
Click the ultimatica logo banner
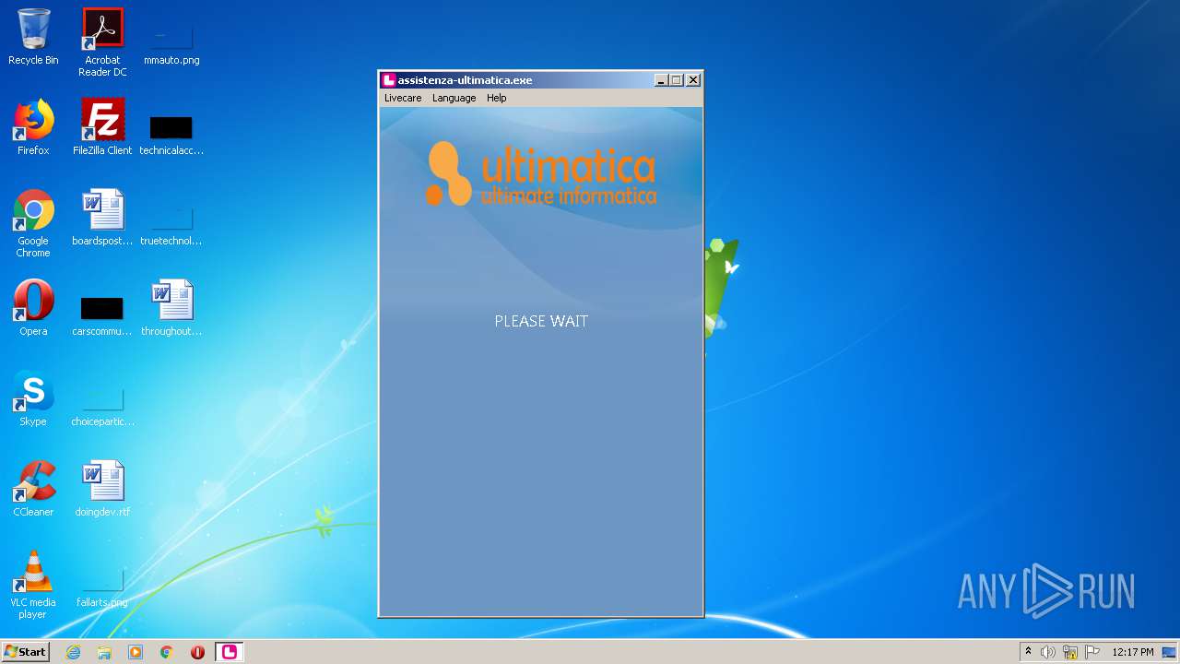pyautogui.click(x=541, y=173)
